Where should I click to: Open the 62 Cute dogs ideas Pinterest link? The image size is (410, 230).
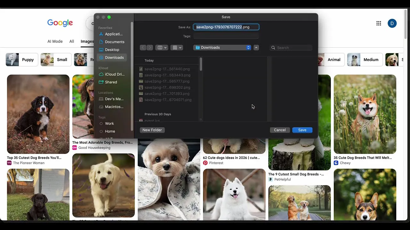tap(231, 158)
